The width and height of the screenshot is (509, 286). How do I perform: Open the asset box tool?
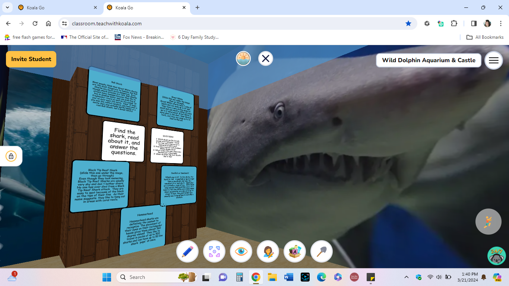[x=294, y=251]
